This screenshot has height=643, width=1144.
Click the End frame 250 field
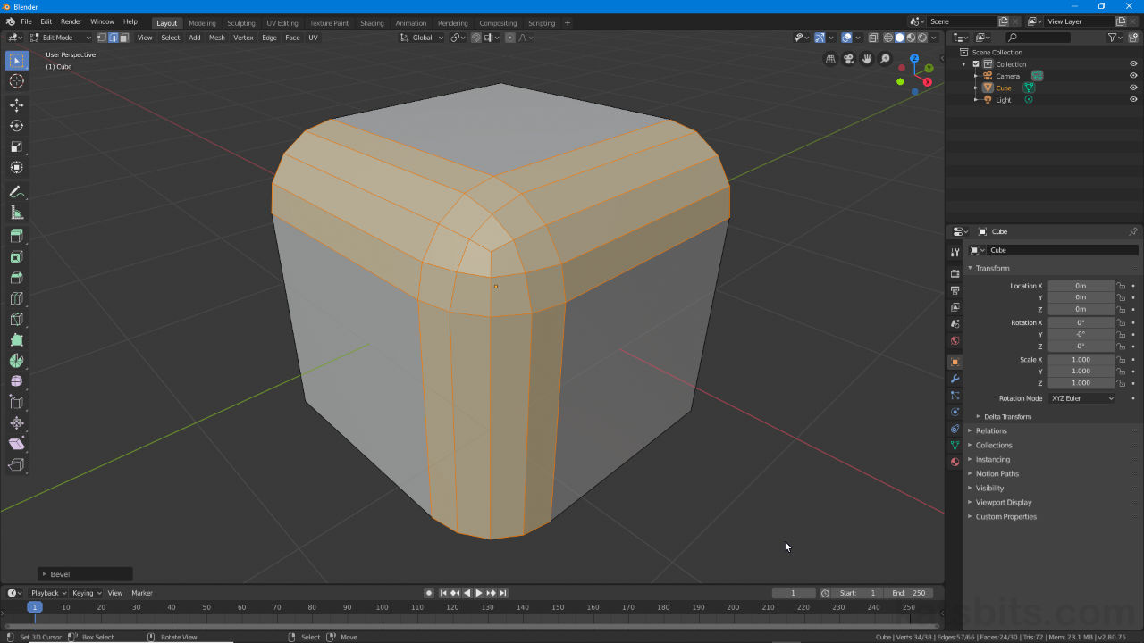(911, 593)
